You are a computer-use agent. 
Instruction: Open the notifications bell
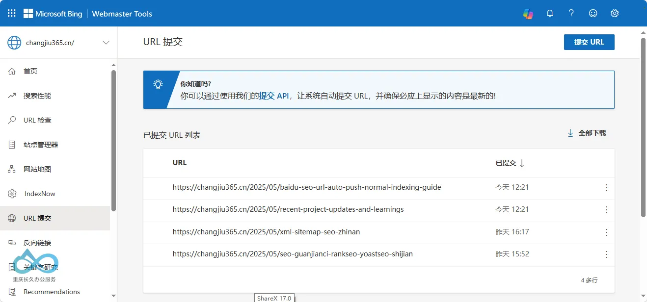click(550, 14)
